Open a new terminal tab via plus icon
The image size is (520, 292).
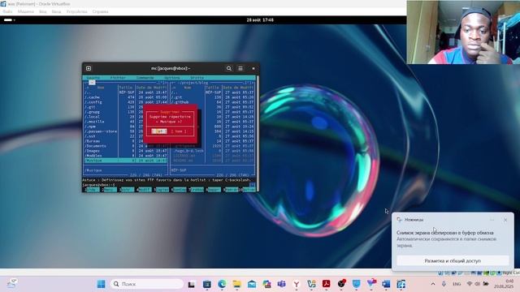click(x=89, y=68)
